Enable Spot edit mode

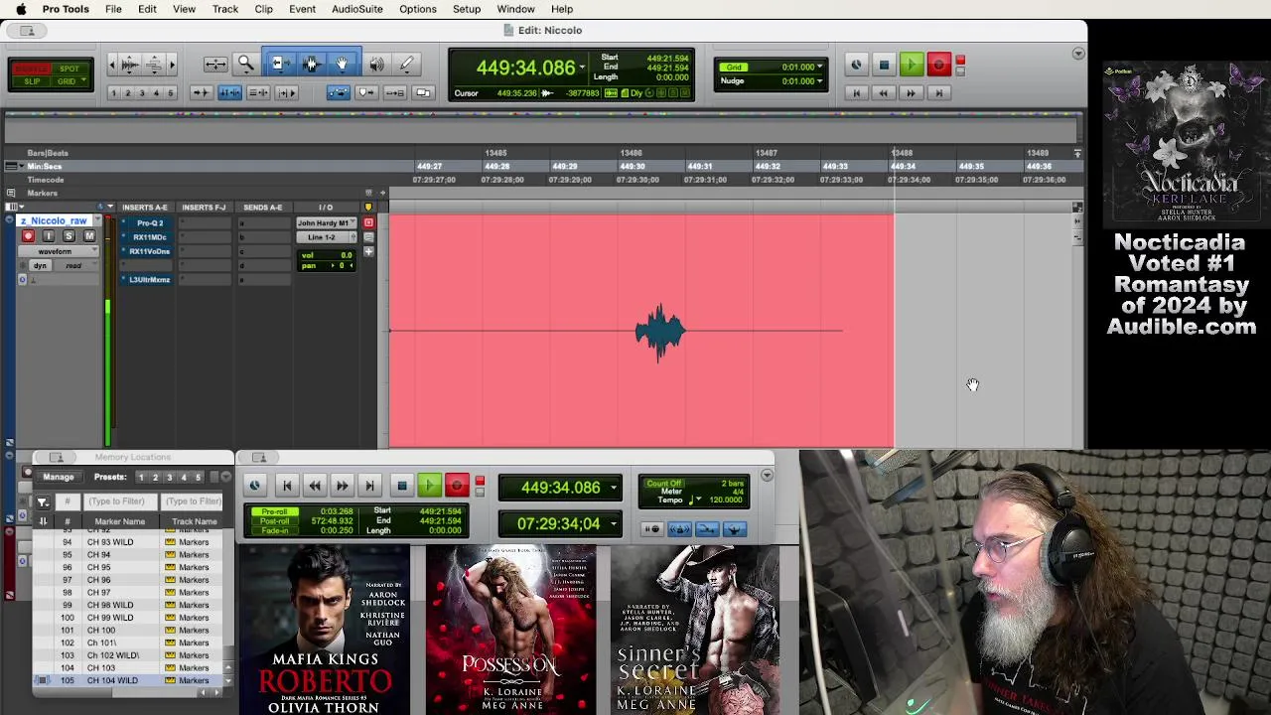click(x=69, y=69)
